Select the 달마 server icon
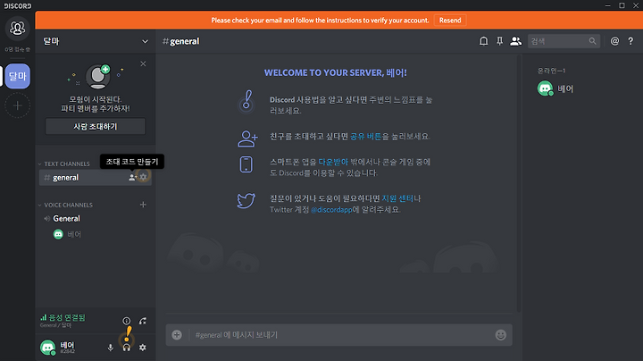Screen dimensions: 643x361 [18, 76]
